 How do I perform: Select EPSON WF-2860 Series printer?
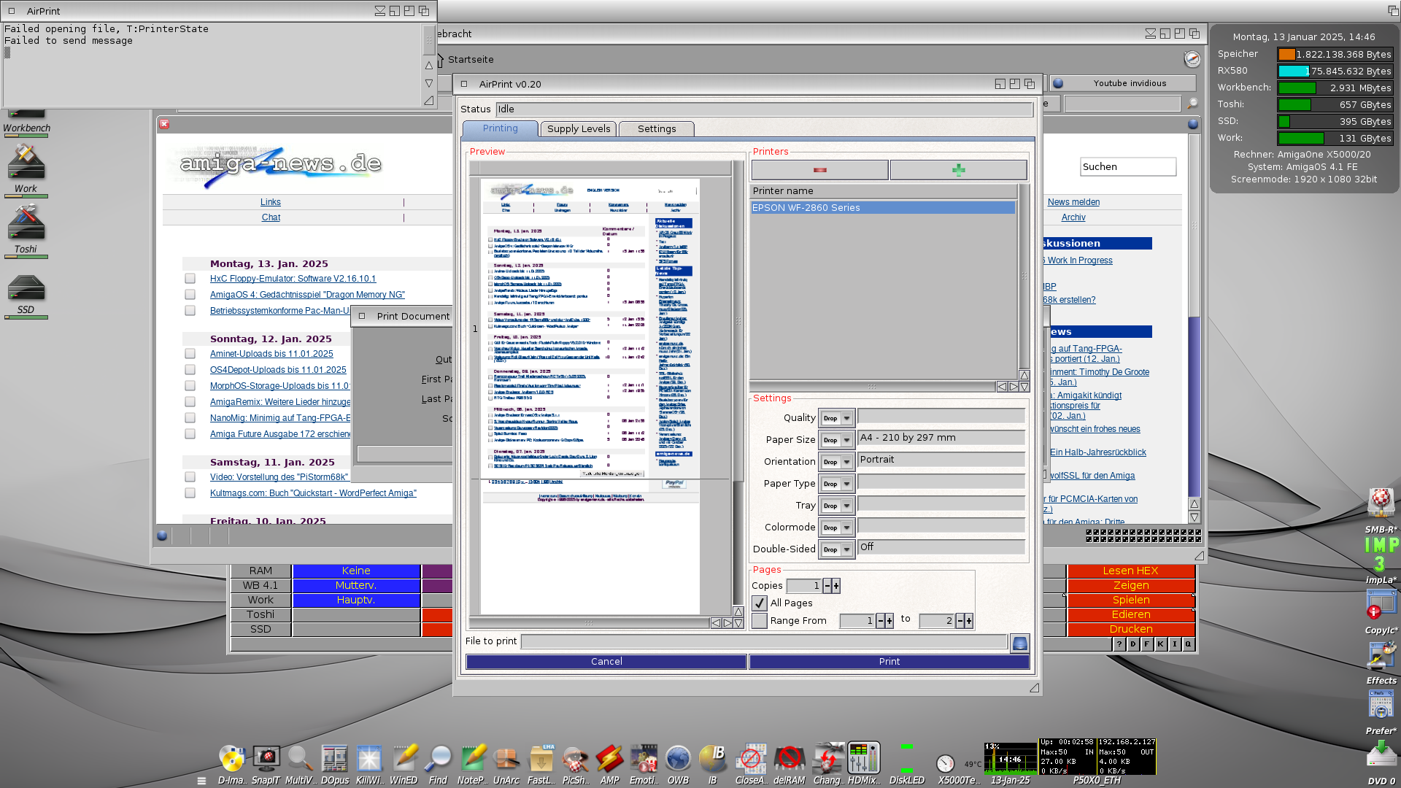[883, 208]
